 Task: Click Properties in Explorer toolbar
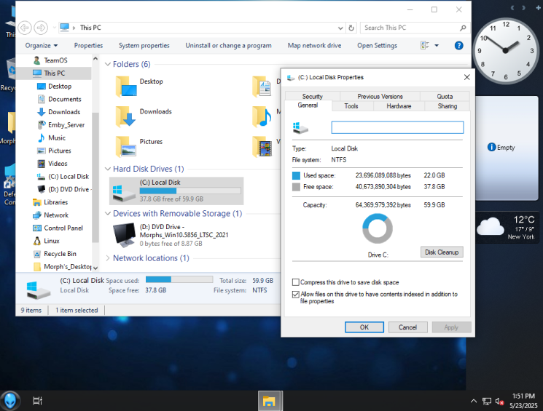[x=88, y=46]
